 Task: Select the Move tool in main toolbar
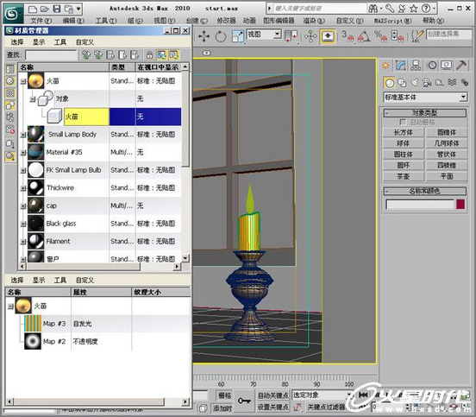[204, 36]
